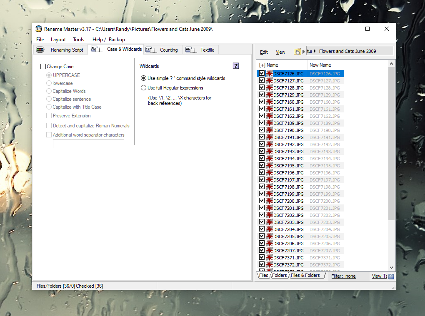
Task: Open Wildcards help question mark icon
Action: (236, 66)
